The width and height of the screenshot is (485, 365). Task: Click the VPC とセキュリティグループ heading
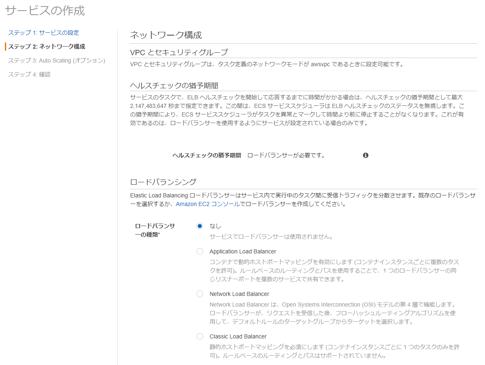pyautogui.click(x=179, y=52)
